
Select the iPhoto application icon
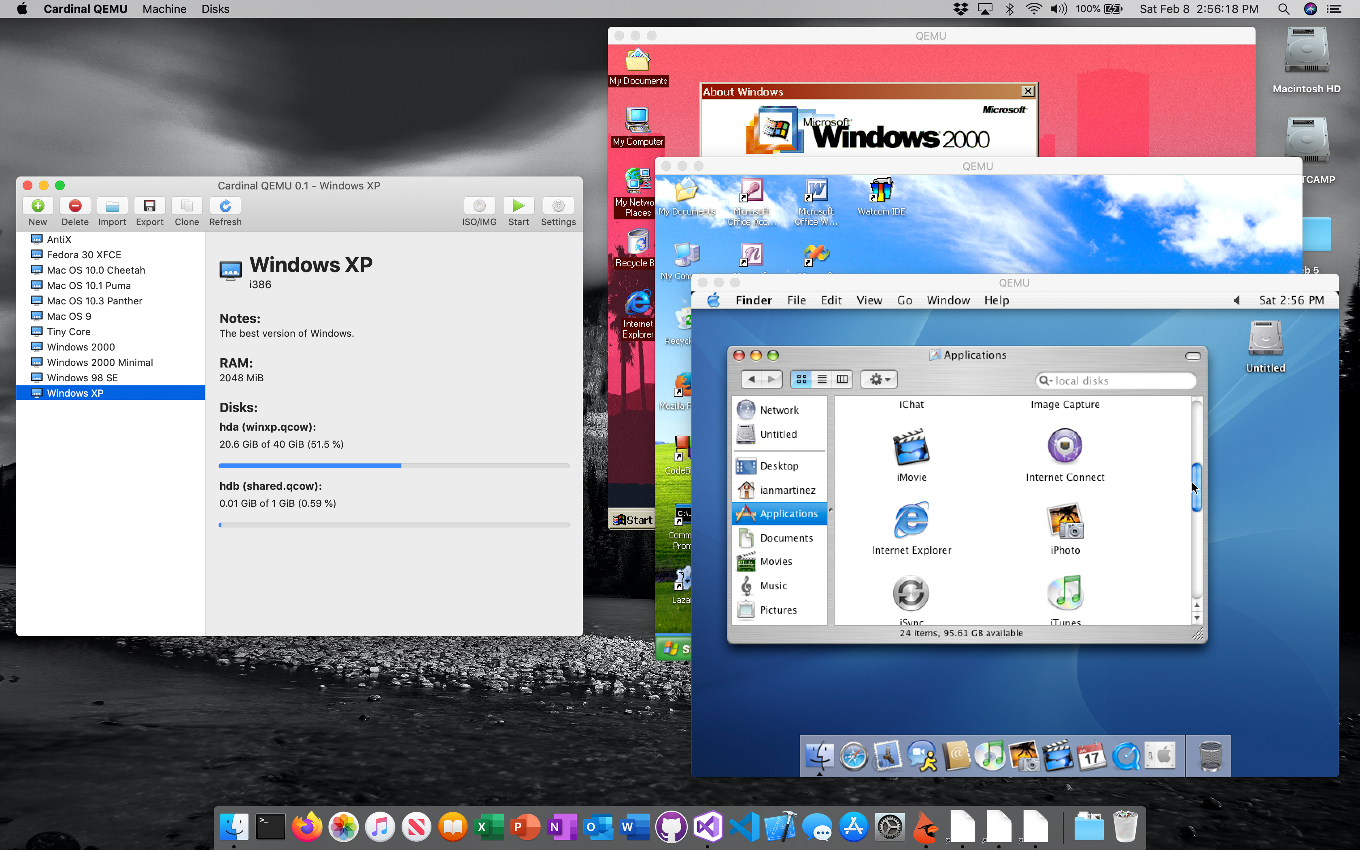pos(1065,521)
